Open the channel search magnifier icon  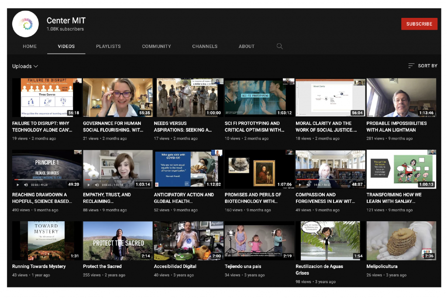tap(279, 46)
